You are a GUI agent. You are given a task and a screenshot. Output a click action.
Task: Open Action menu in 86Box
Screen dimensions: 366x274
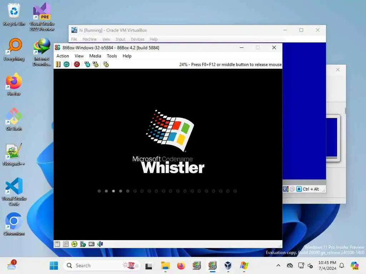pyautogui.click(x=63, y=56)
